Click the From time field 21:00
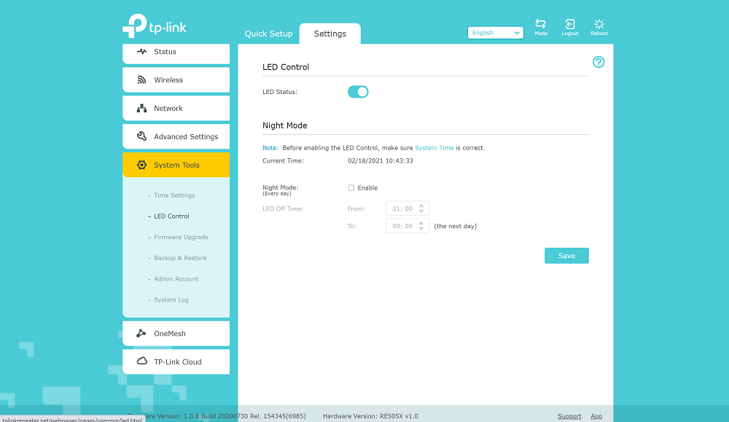 pos(408,208)
